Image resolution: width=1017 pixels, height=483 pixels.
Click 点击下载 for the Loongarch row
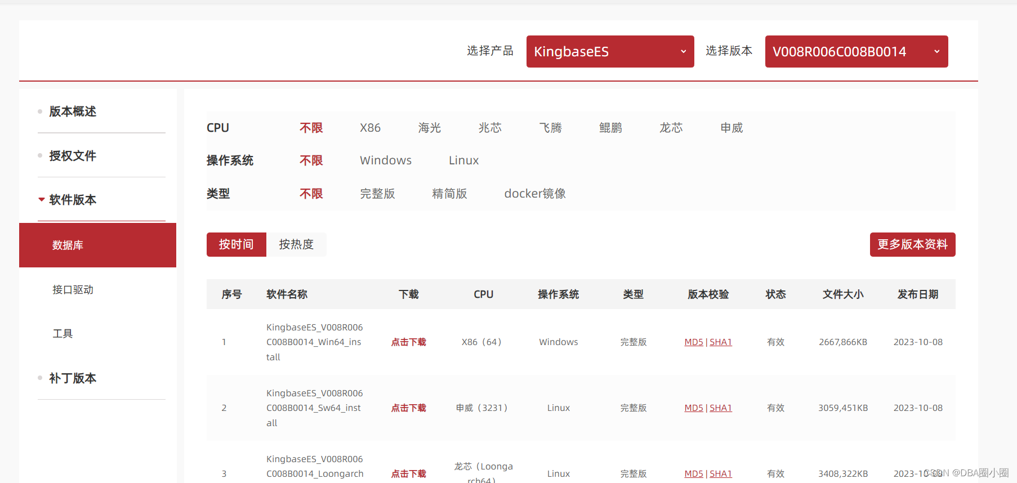click(408, 474)
